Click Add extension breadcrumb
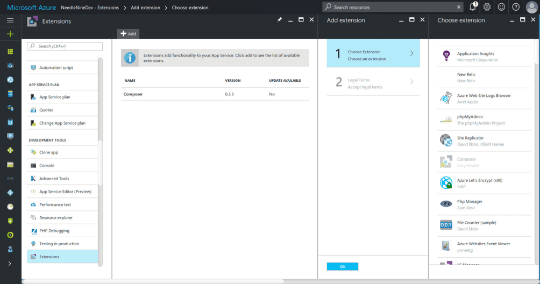Screen dimensions: 540x284 [x=145, y=8]
